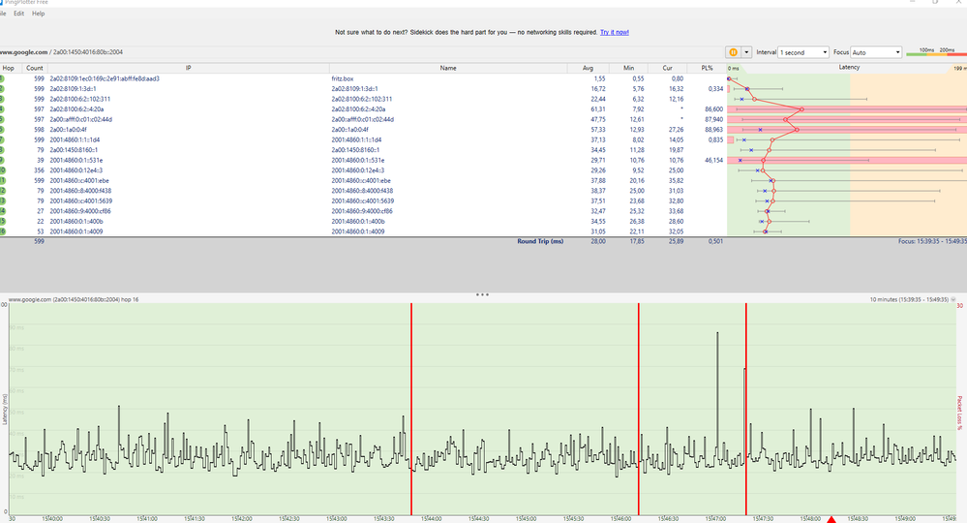The image size is (967, 523).
Task: Click IP column cell 2001:4860::9:4000:cf86
Action: click(80, 211)
